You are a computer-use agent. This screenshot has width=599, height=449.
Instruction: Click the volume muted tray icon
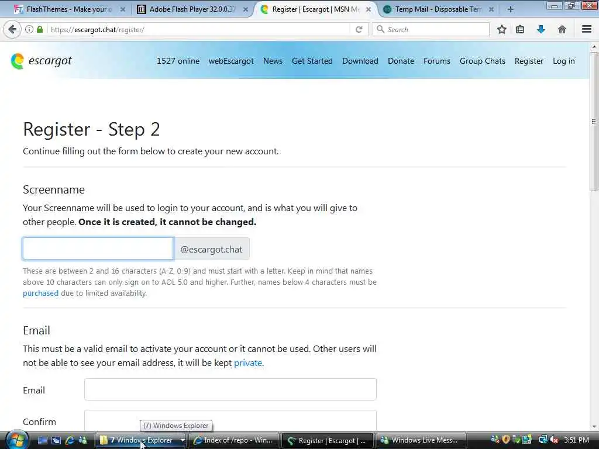(555, 440)
